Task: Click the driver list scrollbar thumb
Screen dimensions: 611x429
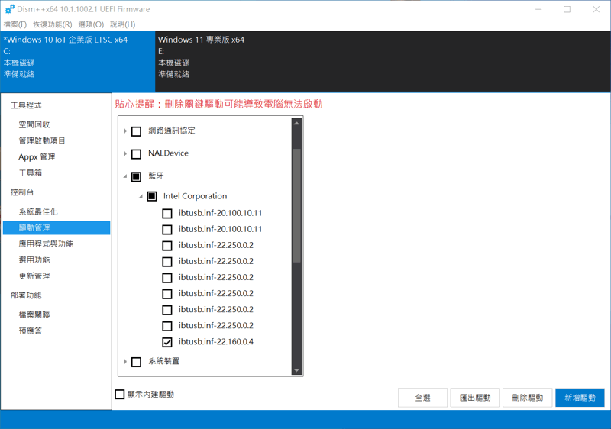Action: click(x=296, y=205)
